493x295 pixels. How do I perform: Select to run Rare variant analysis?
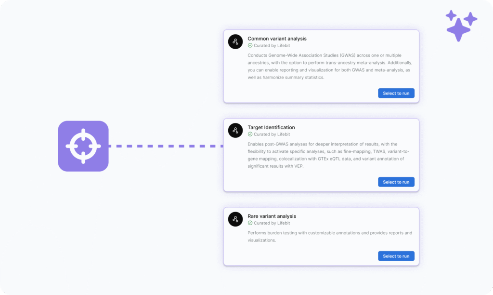tap(396, 256)
